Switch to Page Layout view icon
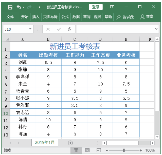 (x=87, y=150)
